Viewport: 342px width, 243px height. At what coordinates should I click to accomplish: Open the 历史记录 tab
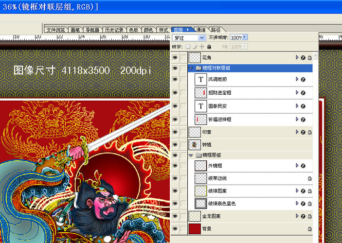[x=114, y=30]
